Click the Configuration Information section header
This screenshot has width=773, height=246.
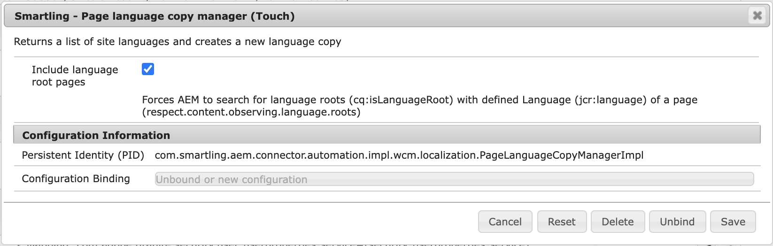pyautogui.click(x=96, y=135)
